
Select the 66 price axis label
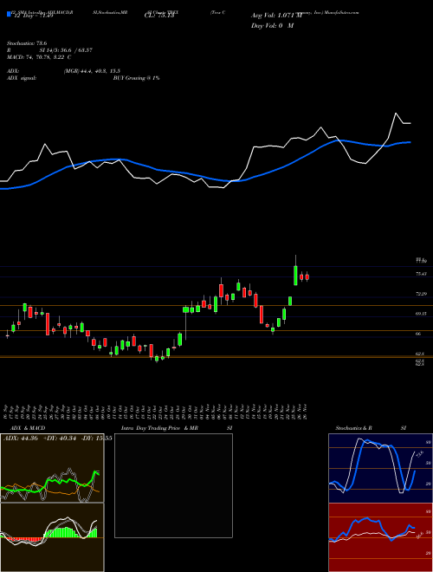click(419, 334)
